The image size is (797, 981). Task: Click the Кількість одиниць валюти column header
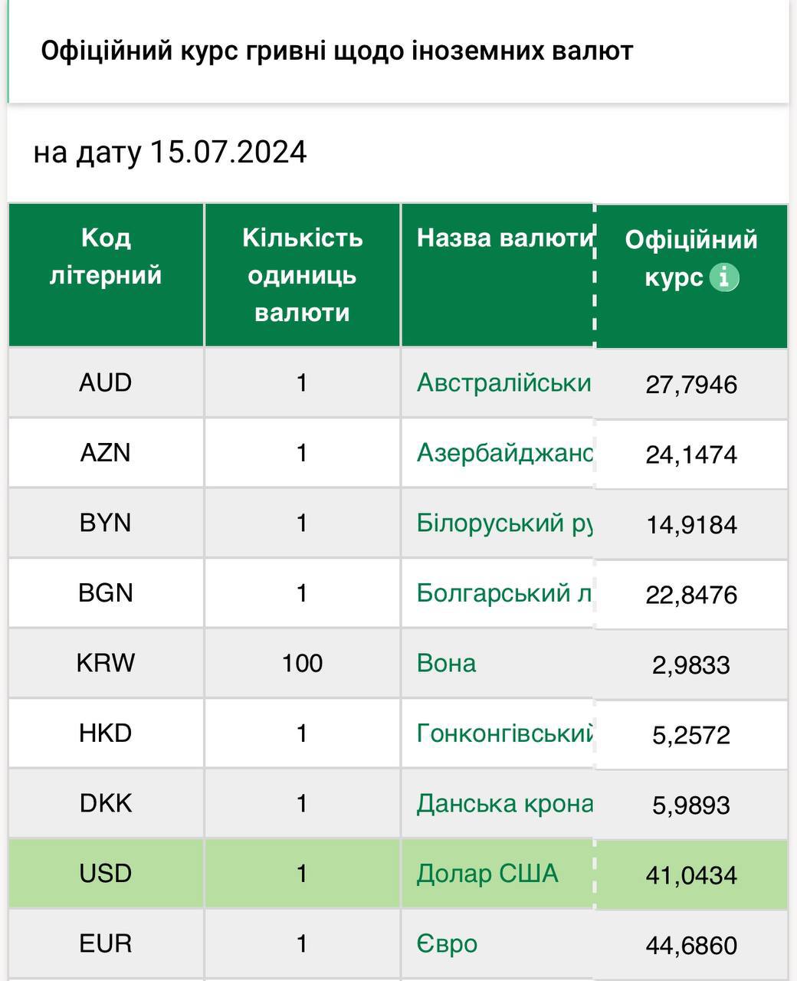point(302,274)
